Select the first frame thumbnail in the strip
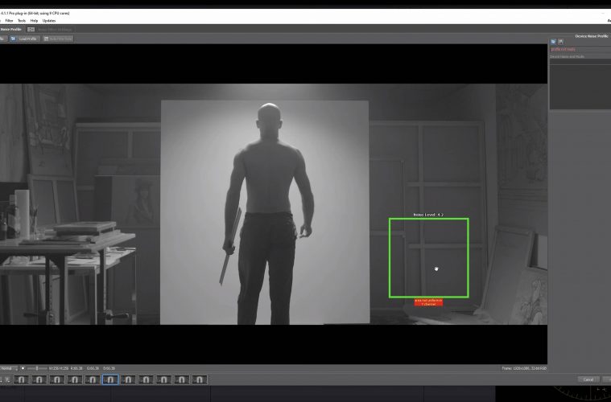 coord(22,379)
